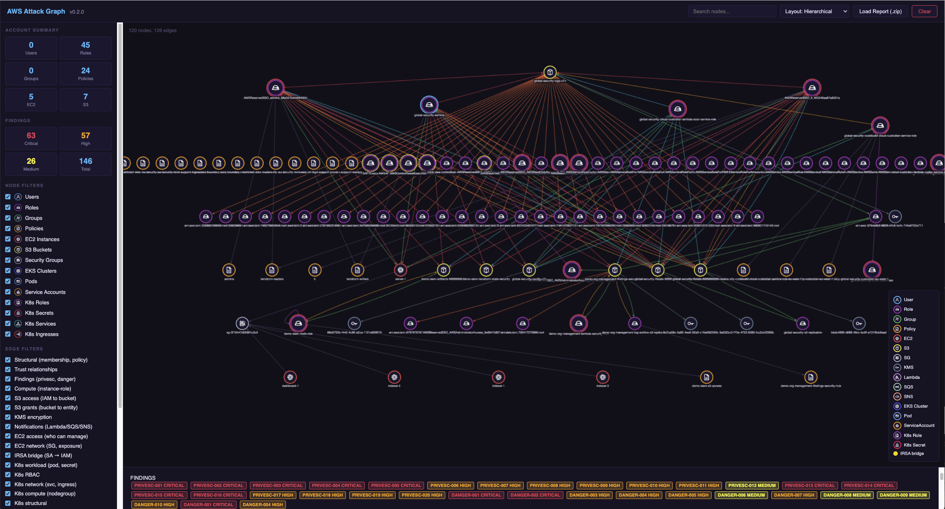The height and width of the screenshot is (509, 945).
Task: Click the sidebar vertical scrollbar
Action: tap(120, 216)
